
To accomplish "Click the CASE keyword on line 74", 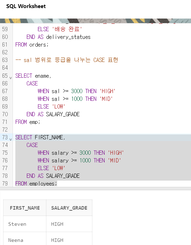I will [x=32, y=145].
